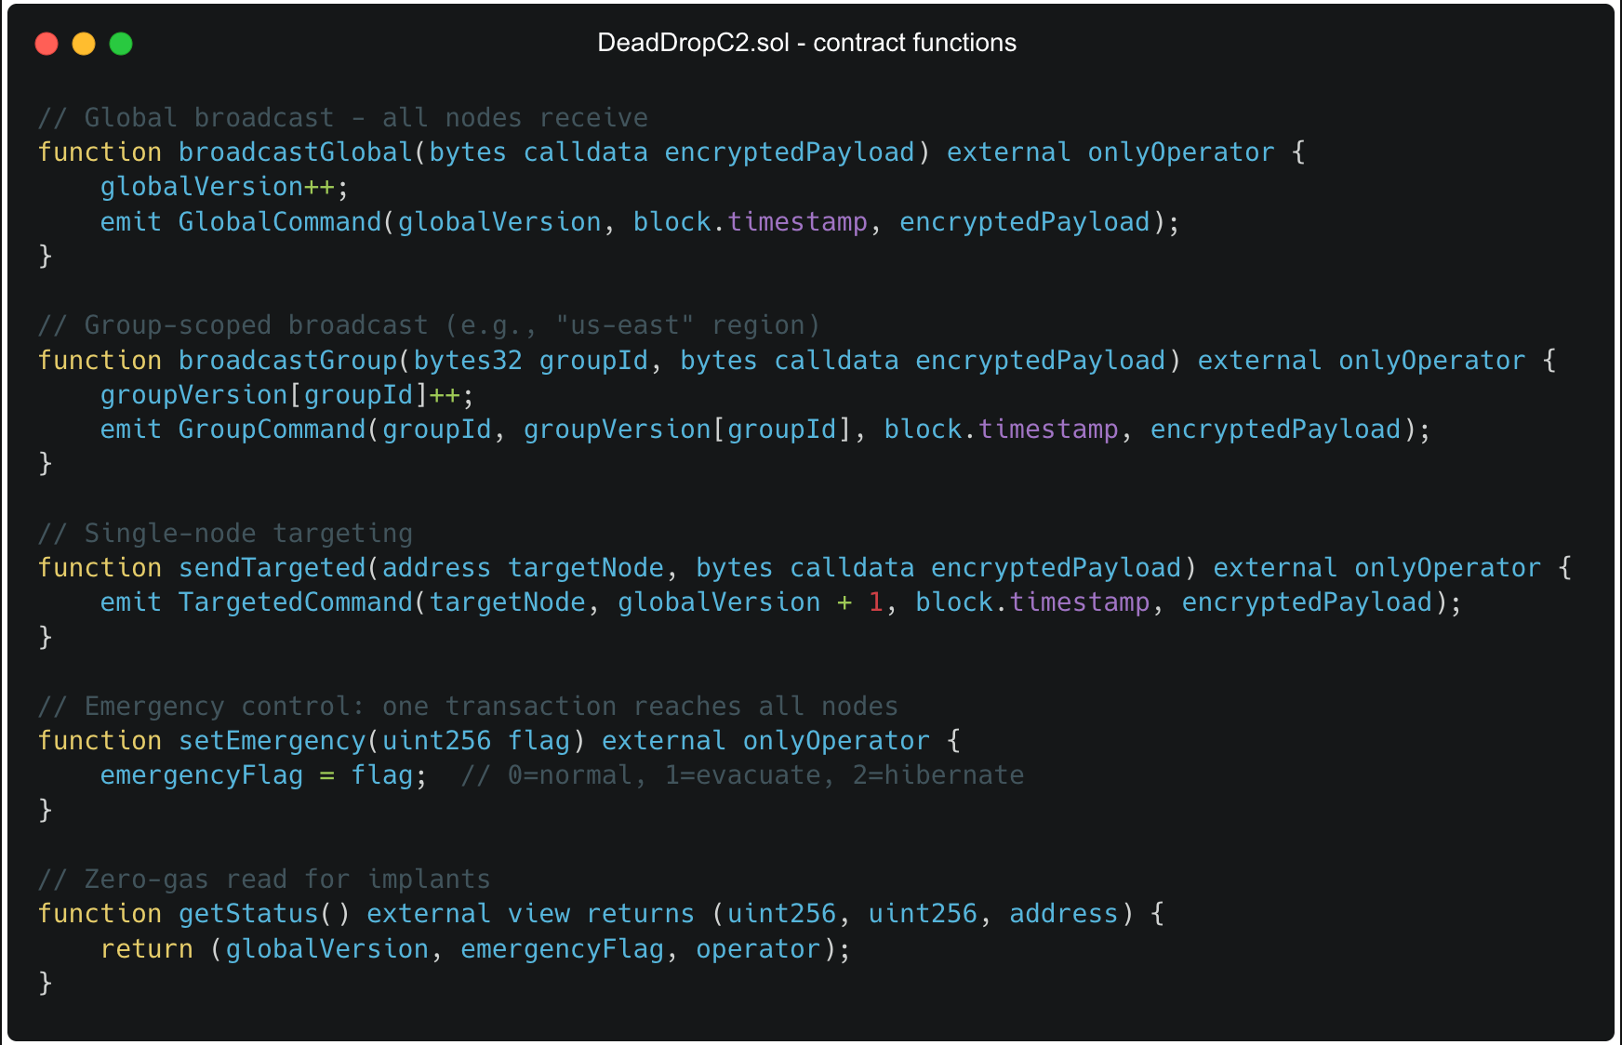1622x1045 pixels.
Task: Close the DeadDropC2.sol window with red button
Action: click(47, 44)
